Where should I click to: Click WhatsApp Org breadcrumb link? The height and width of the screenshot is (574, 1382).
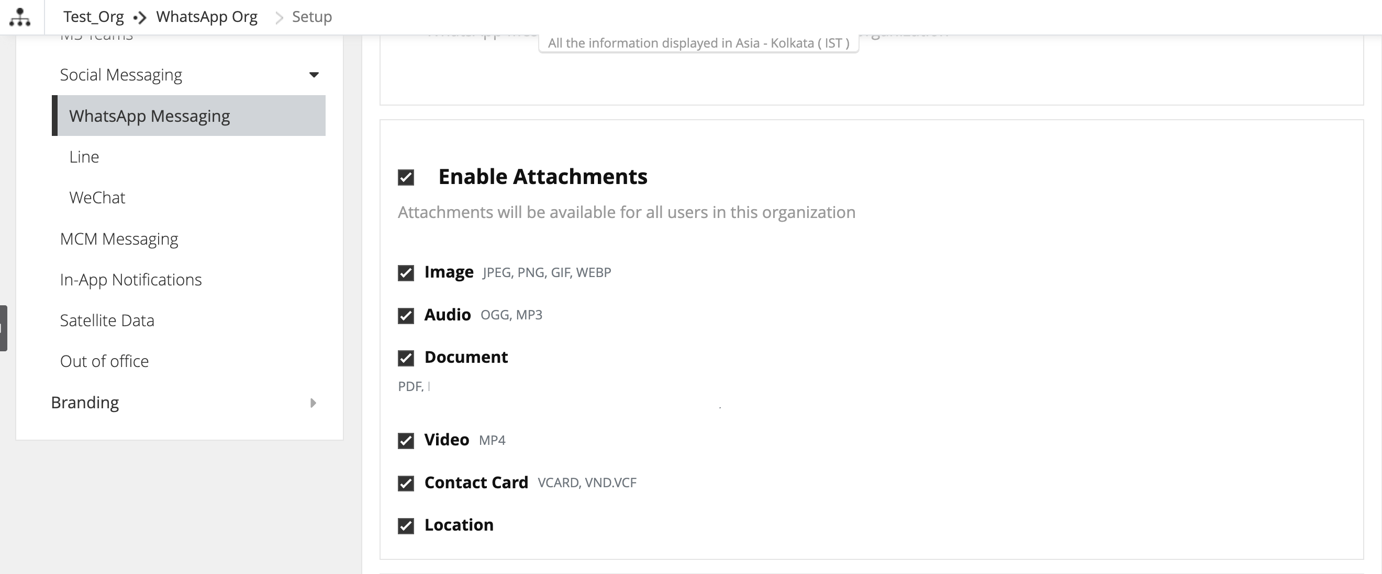coord(207,17)
